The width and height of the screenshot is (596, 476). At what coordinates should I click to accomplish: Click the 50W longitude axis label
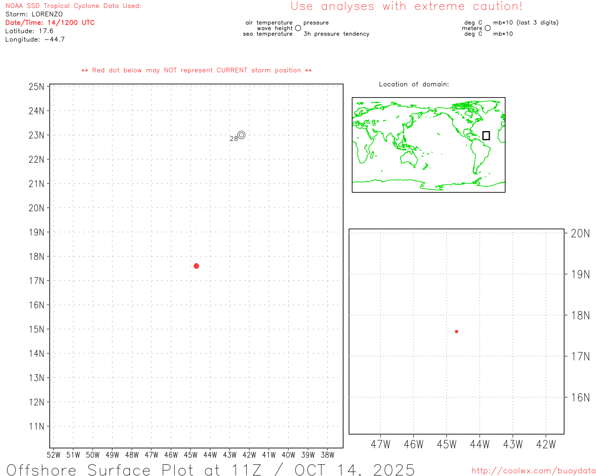click(93, 455)
